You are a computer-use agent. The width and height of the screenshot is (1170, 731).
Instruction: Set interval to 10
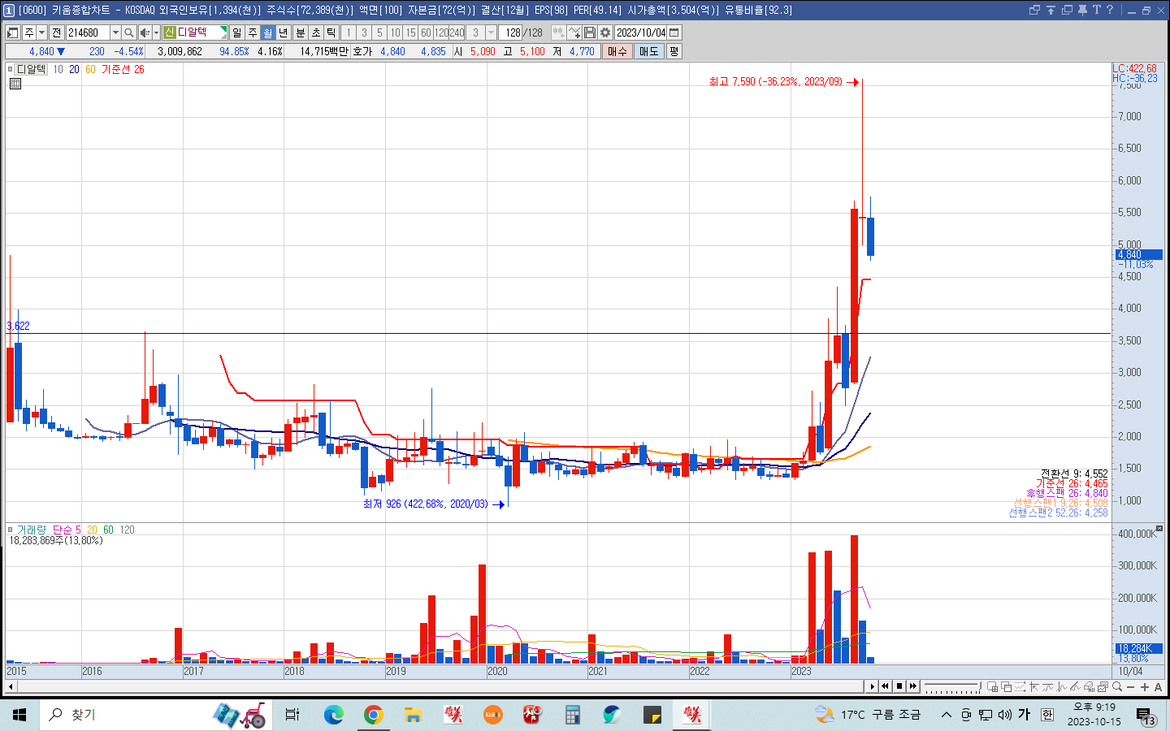tap(395, 32)
